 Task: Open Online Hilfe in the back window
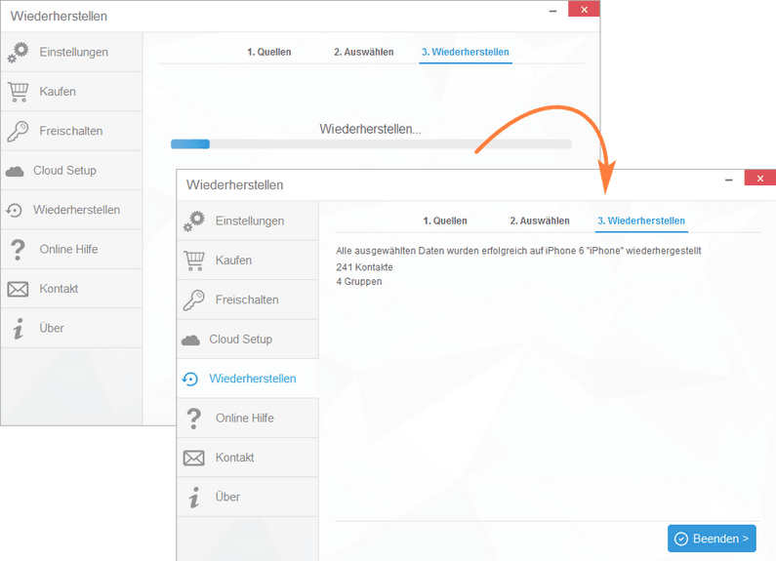tap(72, 250)
